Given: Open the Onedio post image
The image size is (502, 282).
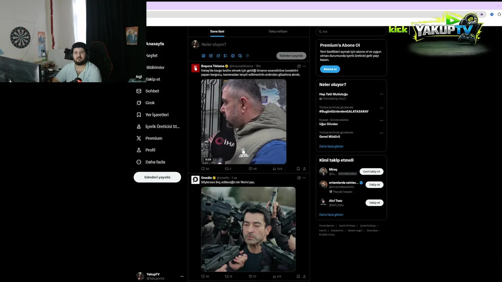Looking at the screenshot, I should 248,229.
